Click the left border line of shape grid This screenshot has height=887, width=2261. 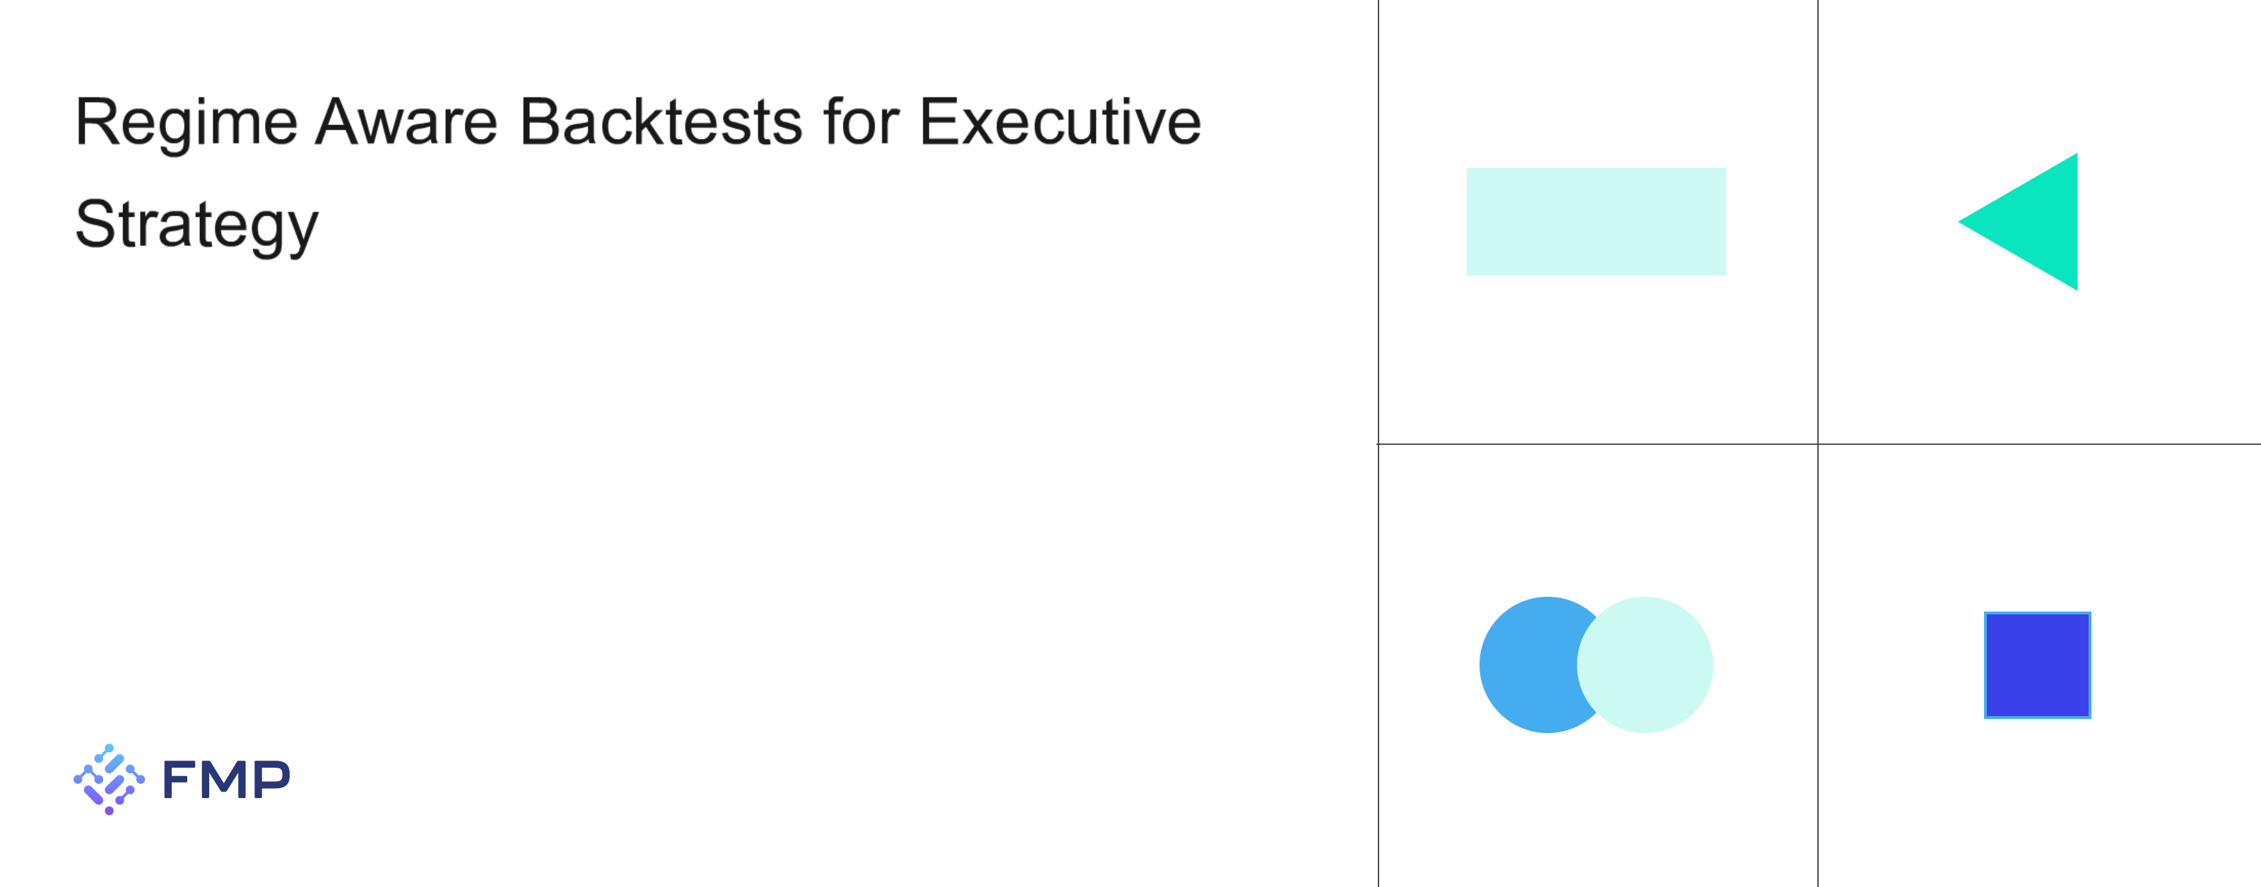pos(1378,443)
